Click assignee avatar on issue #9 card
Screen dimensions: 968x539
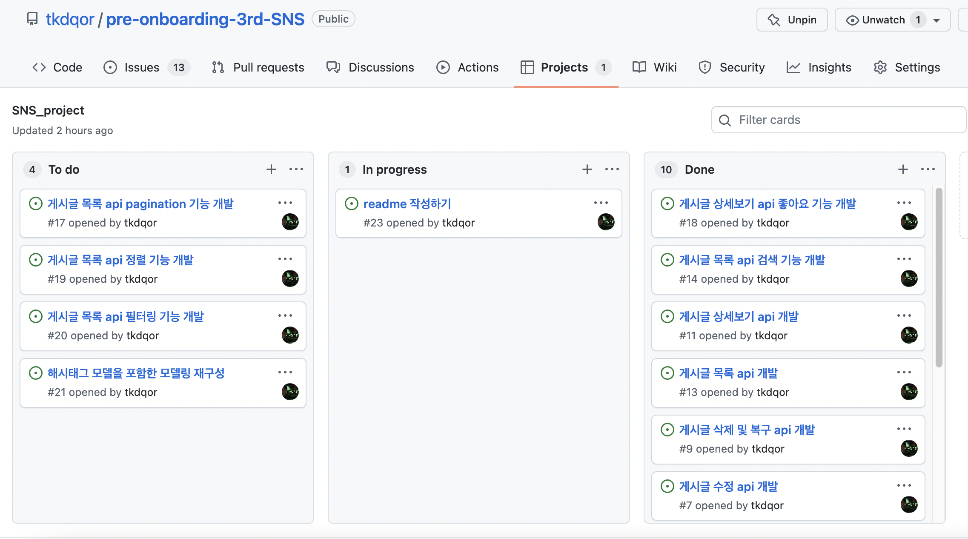click(x=909, y=448)
